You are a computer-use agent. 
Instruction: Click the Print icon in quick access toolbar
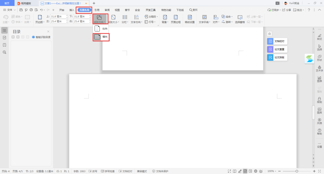pos(31,10)
